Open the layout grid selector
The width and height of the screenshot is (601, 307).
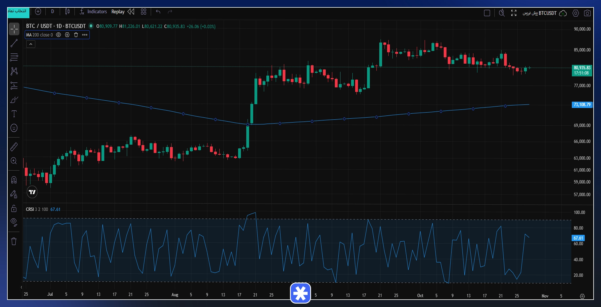(x=143, y=12)
